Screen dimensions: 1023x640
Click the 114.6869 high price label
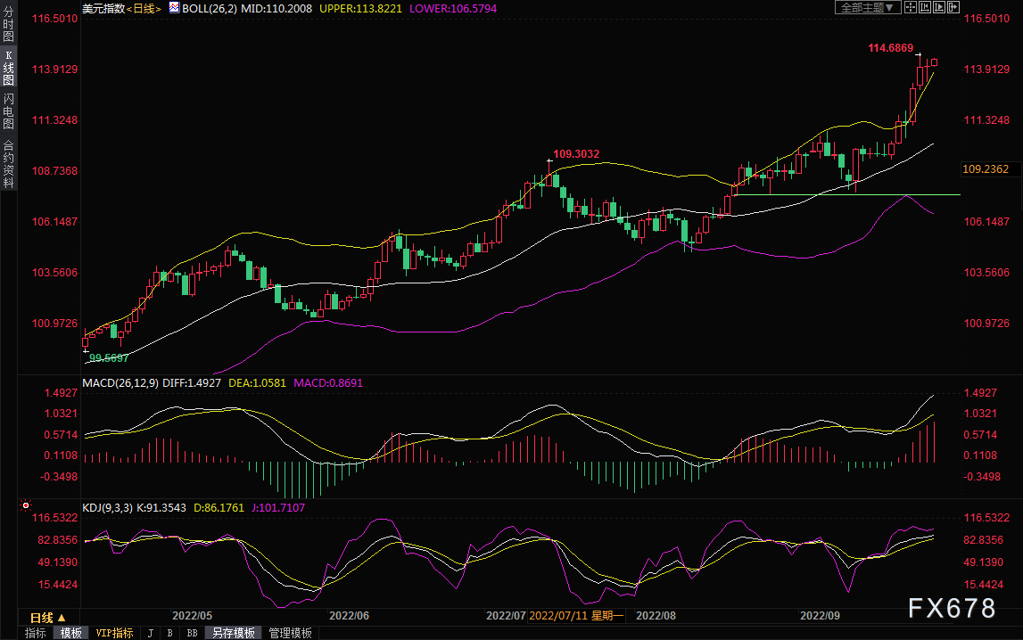tap(891, 47)
